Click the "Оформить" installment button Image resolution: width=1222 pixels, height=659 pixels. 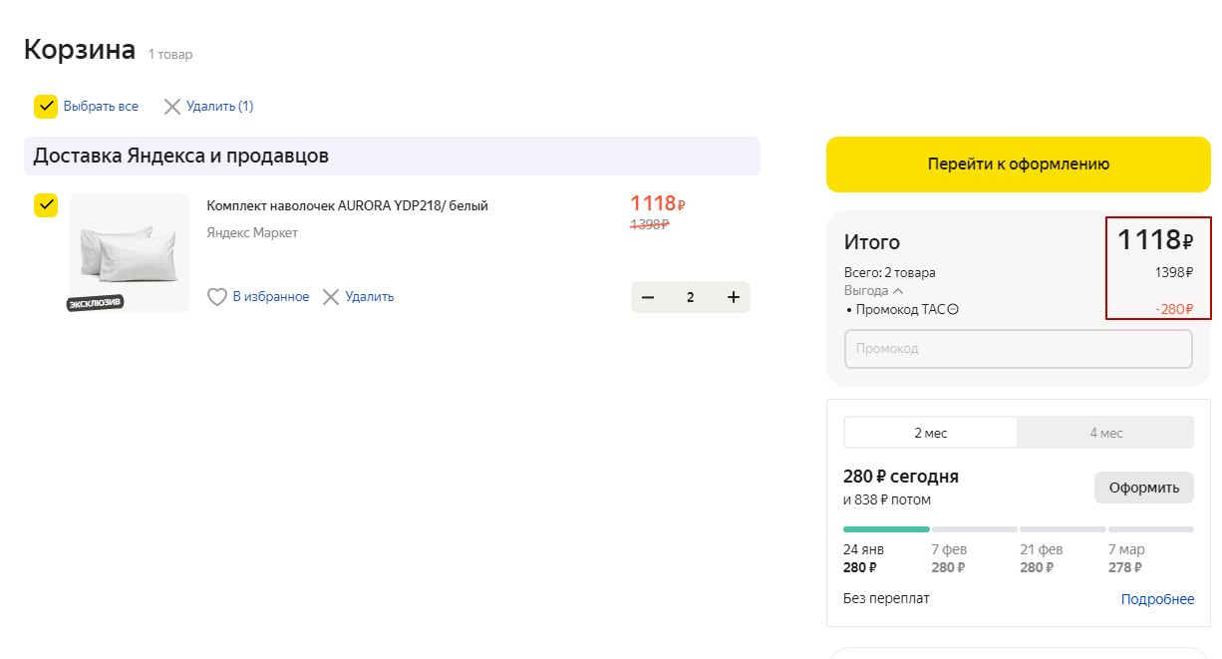pyautogui.click(x=1143, y=488)
